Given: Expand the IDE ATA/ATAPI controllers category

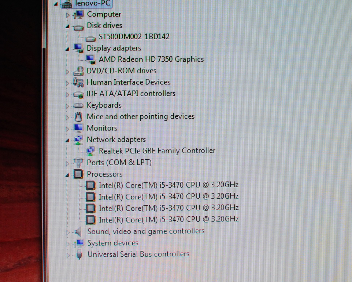Looking at the screenshot, I should [x=67, y=95].
